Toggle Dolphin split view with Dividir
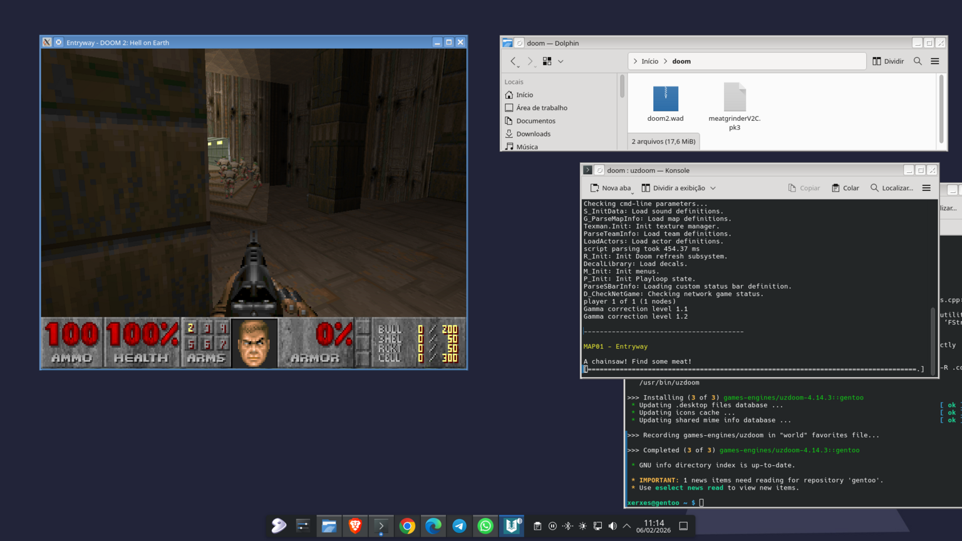The width and height of the screenshot is (962, 541). pos(888,61)
